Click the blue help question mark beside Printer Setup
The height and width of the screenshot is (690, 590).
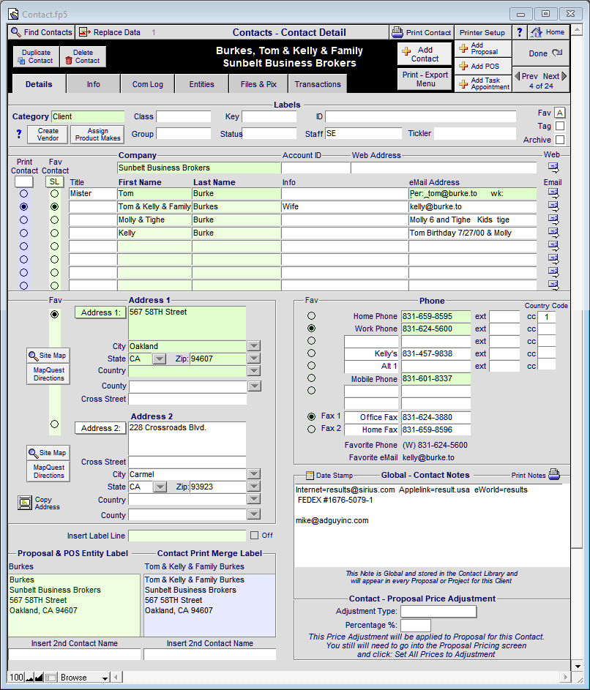[x=519, y=32]
